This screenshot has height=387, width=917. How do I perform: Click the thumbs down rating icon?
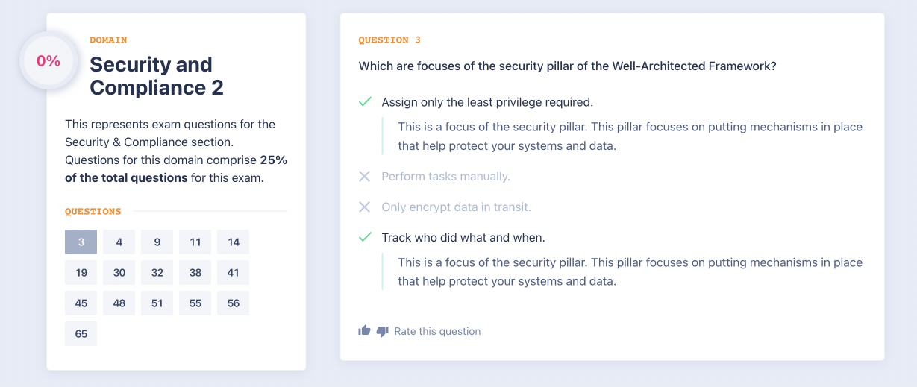[x=382, y=331]
